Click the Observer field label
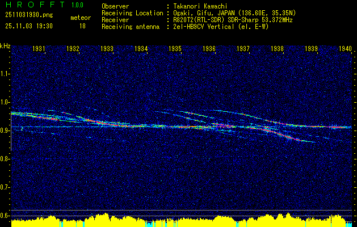 [115, 6]
